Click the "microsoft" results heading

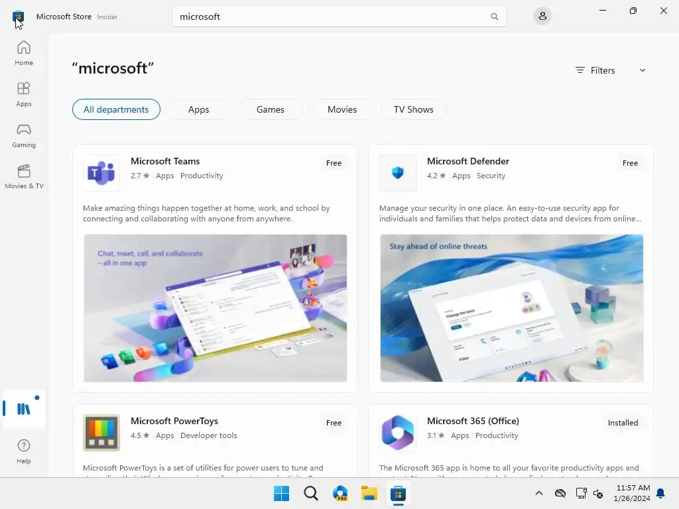coord(113,68)
